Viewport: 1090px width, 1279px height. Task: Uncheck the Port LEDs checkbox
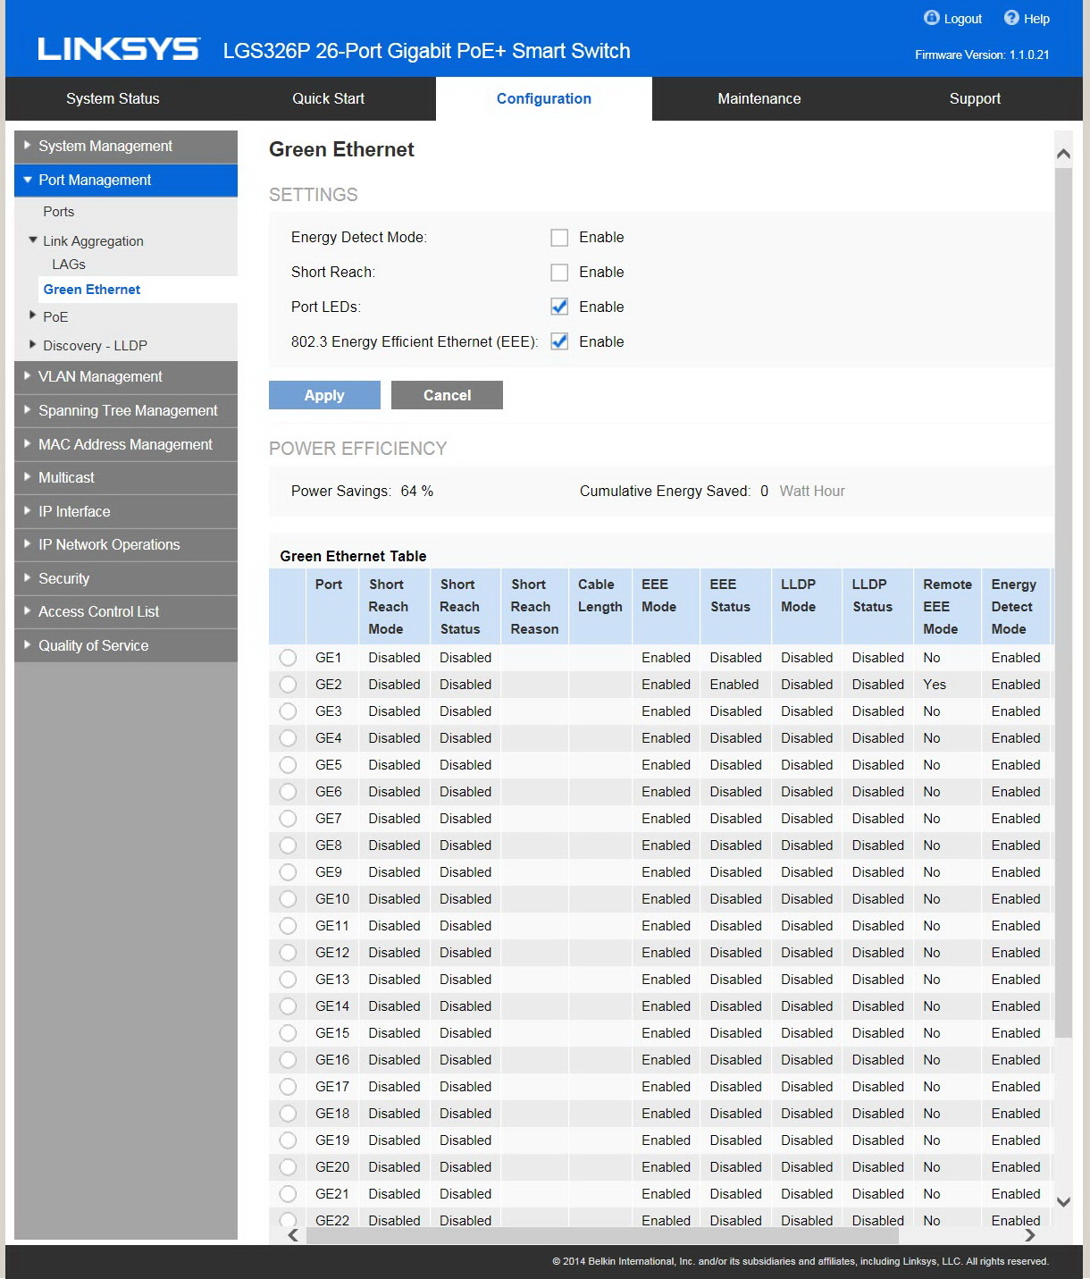pyautogui.click(x=559, y=307)
